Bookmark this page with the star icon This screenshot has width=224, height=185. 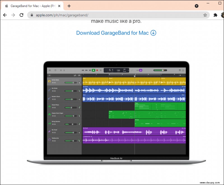(205, 15)
